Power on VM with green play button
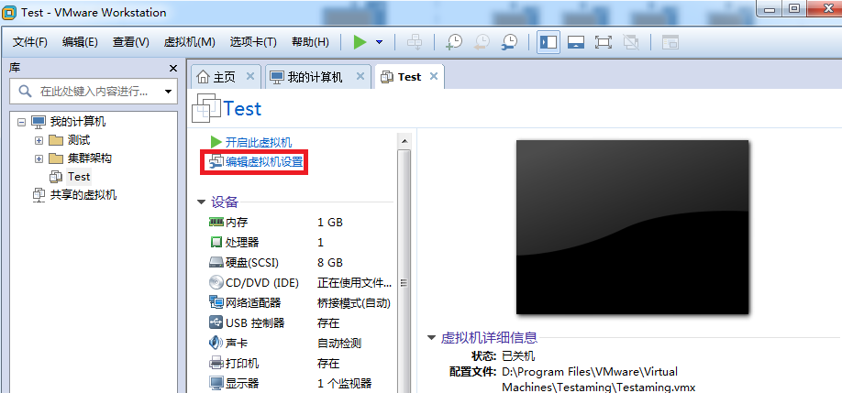The image size is (842, 393). 360,42
